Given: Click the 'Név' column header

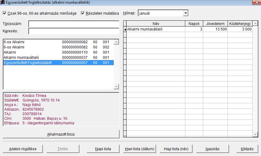Looking at the screenshot, I should tap(156, 24).
